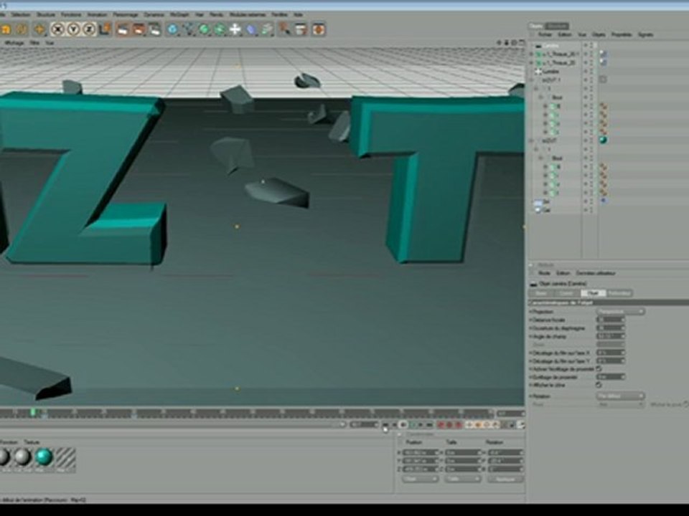
Task: Open the Rotation dropdown in attributes
Action: [620, 396]
